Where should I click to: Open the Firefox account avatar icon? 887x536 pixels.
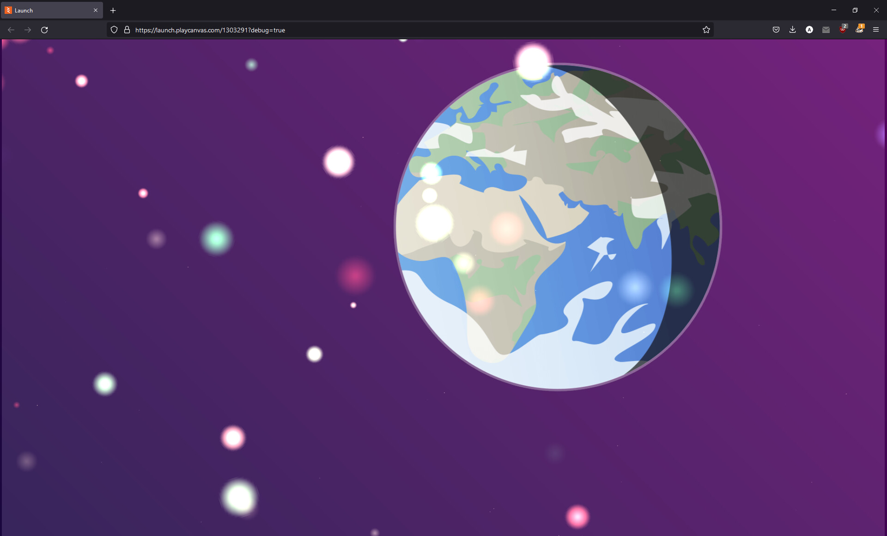point(809,30)
